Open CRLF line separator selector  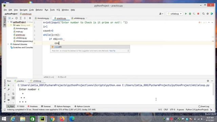point(166,109)
